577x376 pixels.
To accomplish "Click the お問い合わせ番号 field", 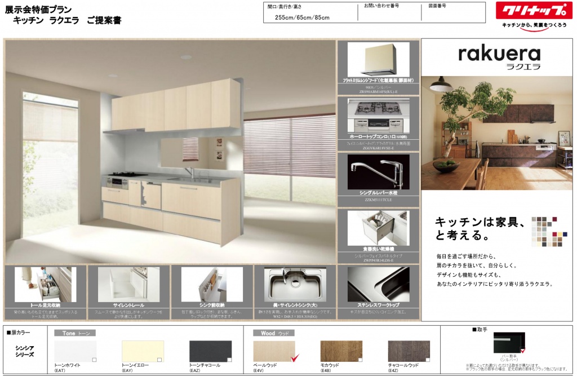I will coord(390,14).
